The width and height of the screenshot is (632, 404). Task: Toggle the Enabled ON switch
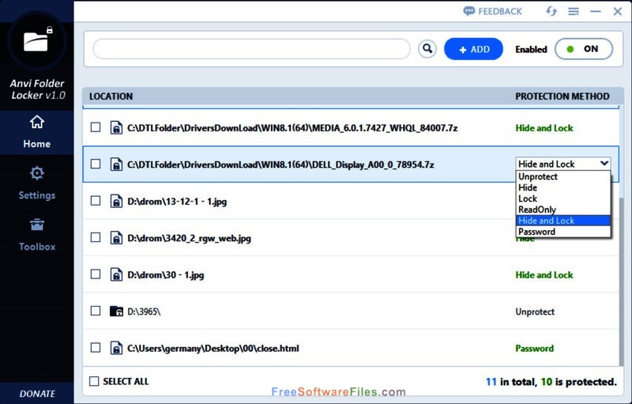tap(584, 49)
